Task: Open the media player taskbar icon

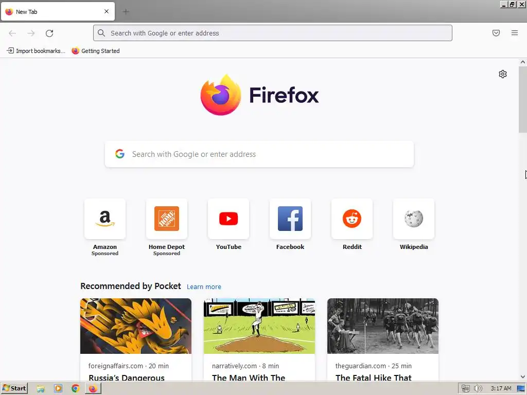Action: (58, 389)
